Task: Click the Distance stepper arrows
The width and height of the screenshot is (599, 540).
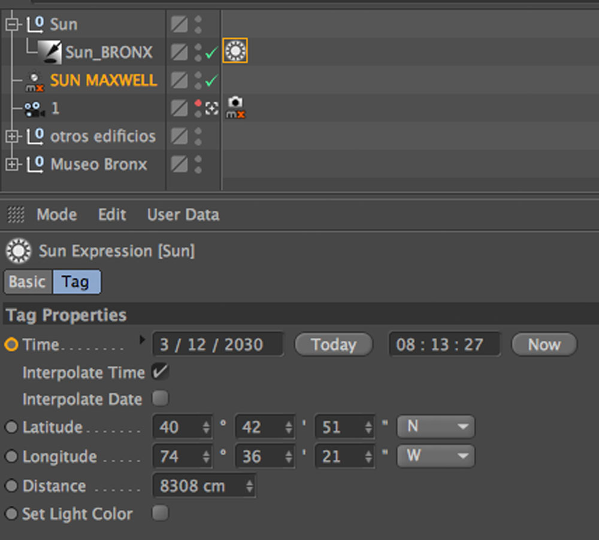Action: pos(249,486)
